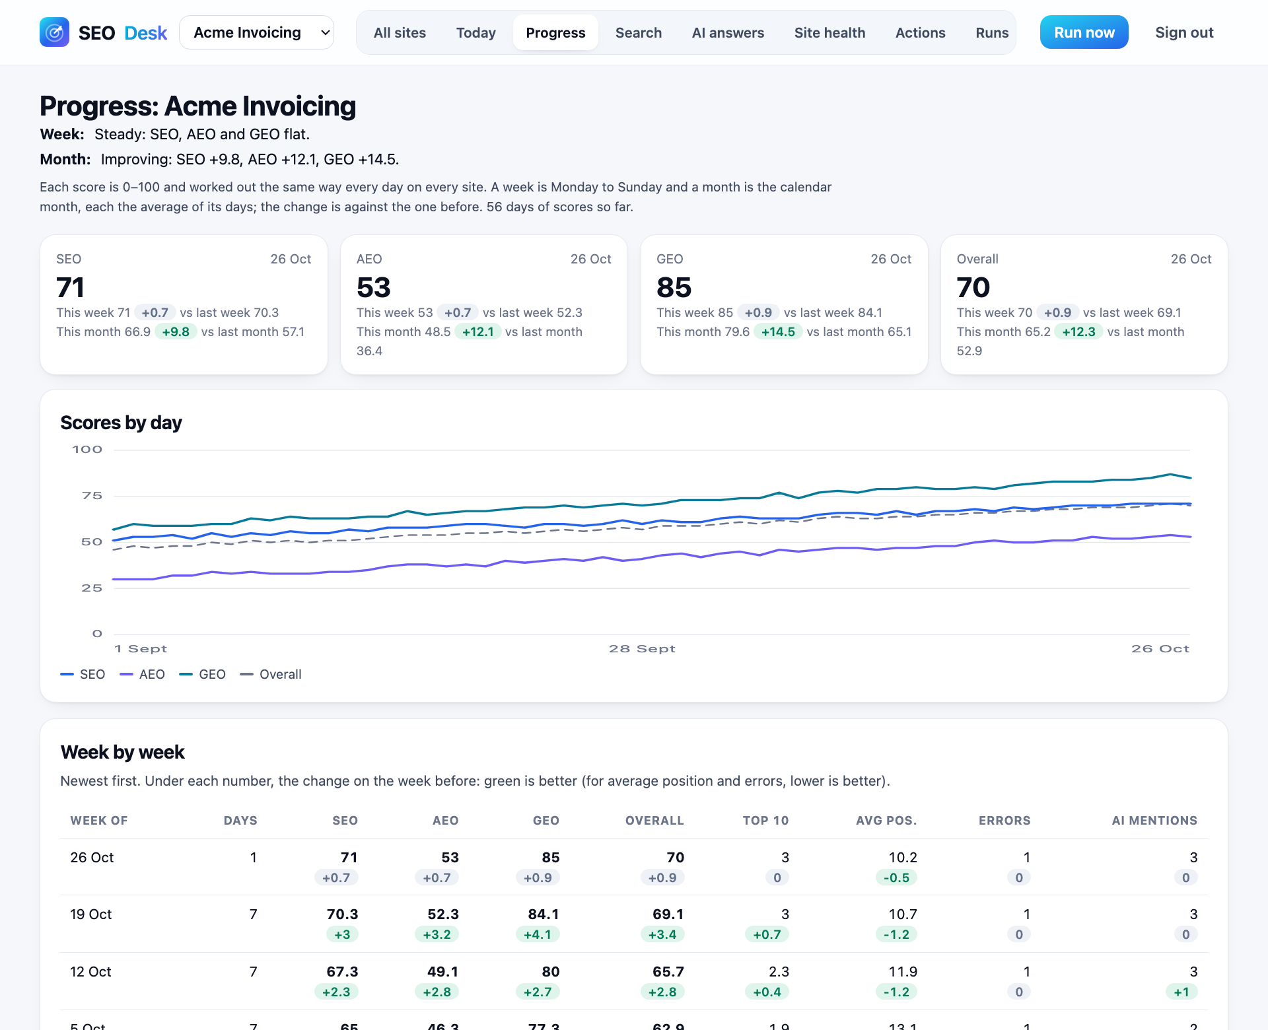Image resolution: width=1268 pixels, height=1030 pixels.
Task: Click the AI MENTIONS column header
Action: (1154, 820)
